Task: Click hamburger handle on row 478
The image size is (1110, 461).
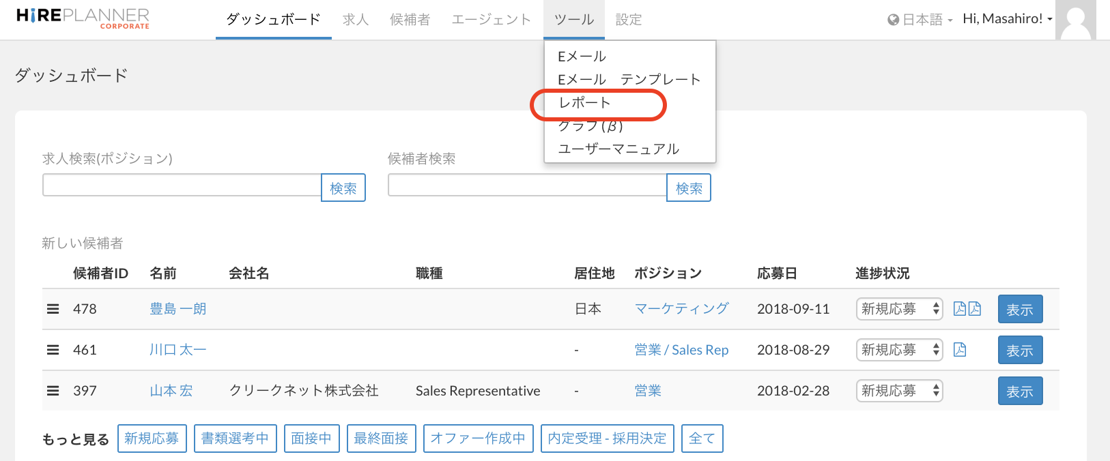Action: 53,309
